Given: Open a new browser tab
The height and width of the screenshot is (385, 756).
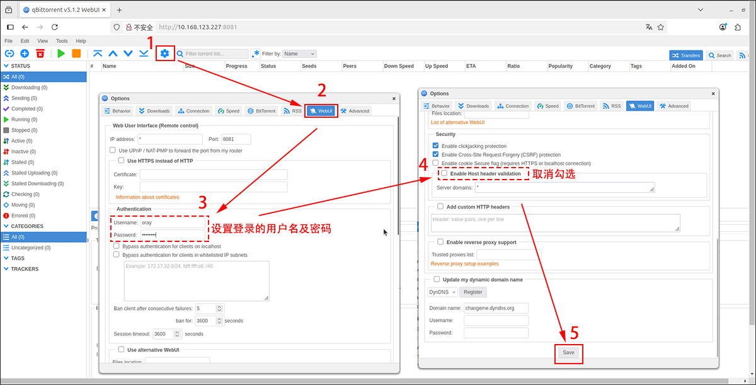Looking at the screenshot, I should tap(120, 9).
